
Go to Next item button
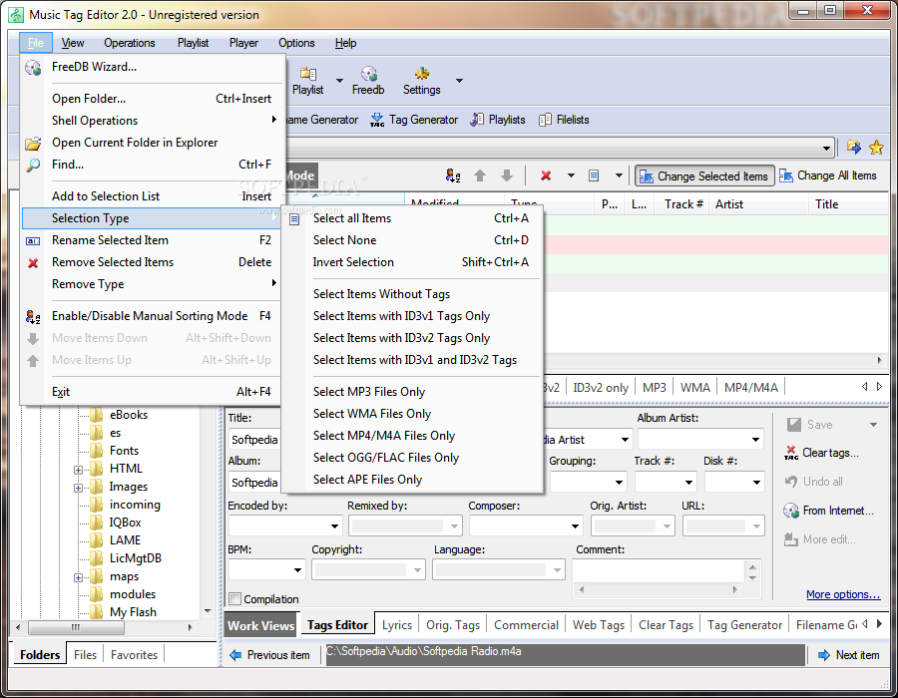848,655
